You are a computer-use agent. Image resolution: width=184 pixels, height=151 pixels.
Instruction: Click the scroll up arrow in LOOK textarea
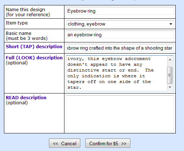(x=170, y=60)
